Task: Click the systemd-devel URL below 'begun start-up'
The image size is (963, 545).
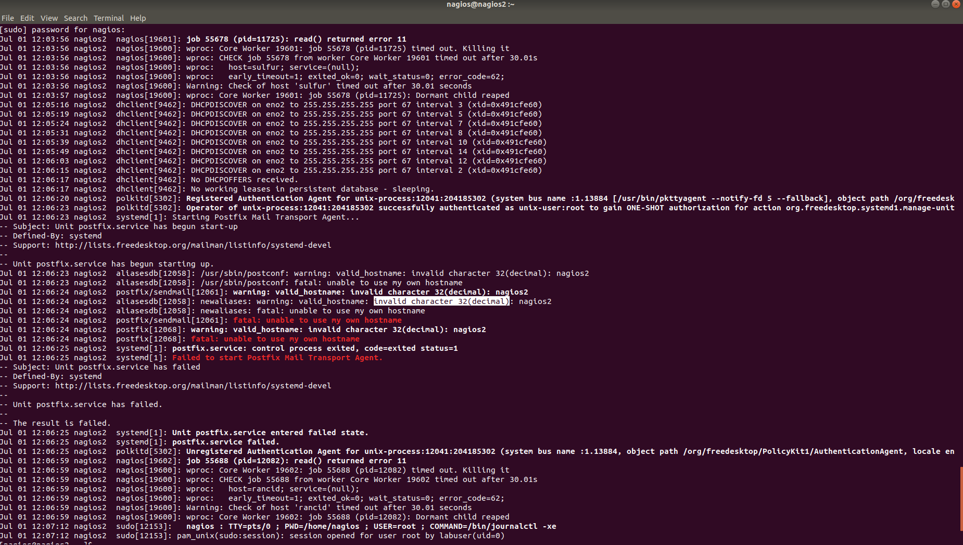Action: [193, 245]
